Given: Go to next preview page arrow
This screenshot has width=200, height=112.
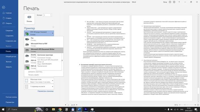Looking at the screenshot, I should pos(77,105).
